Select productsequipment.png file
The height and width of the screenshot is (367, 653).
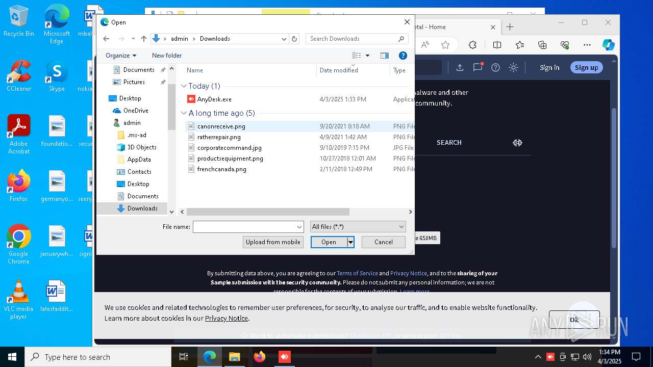230,159
